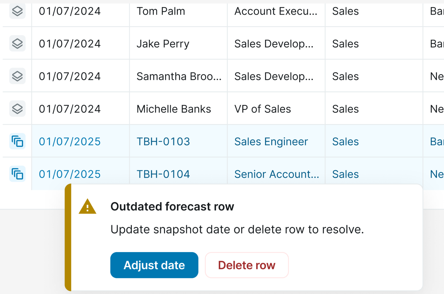Select the Tom Palm name cell
444x294 pixels.
(x=161, y=11)
